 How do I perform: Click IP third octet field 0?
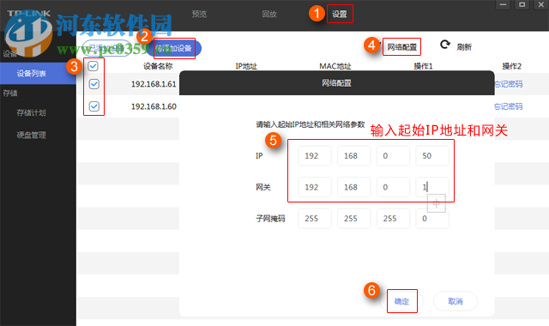[393, 156]
